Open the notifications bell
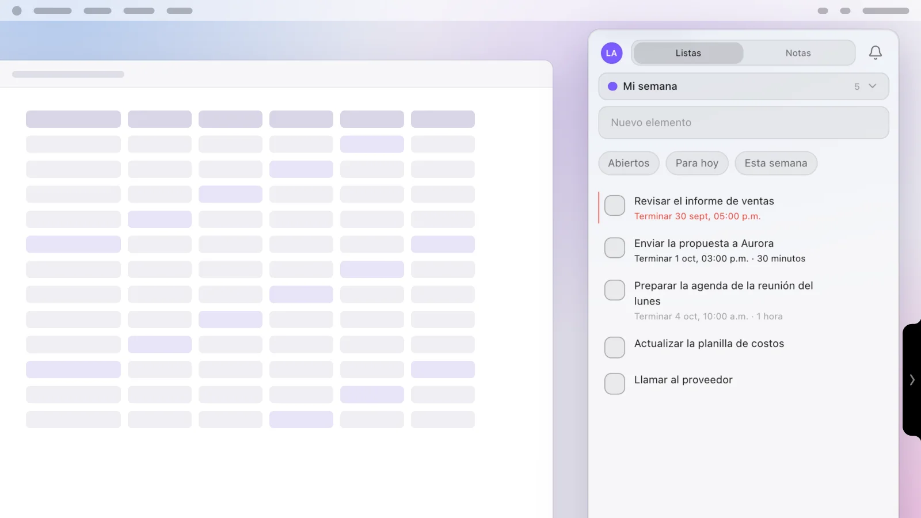The height and width of the screenshot is (518, 921). click(x=875, y=53)
